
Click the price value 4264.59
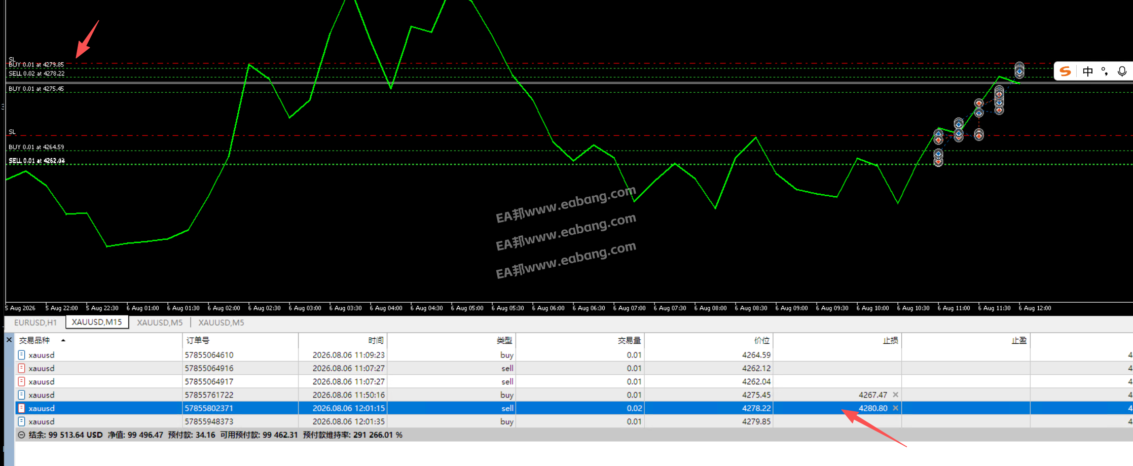pyautogui.click(x=756, y=355)
